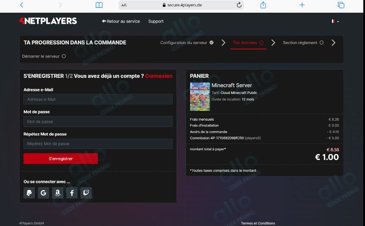Viewport: 365px width, 226px height.
Task: Click the Minecraft Server product title
Action: [x=232, y=85]
